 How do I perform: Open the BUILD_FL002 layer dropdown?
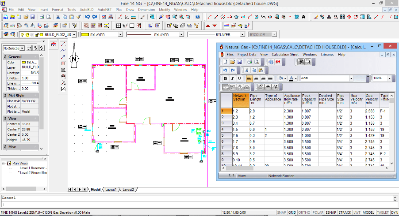click(x=74, y=34)
